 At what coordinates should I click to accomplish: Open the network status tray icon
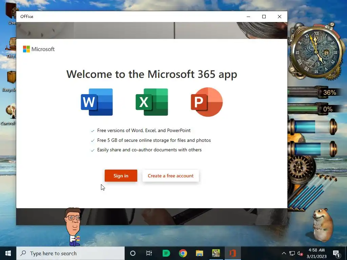292,253
